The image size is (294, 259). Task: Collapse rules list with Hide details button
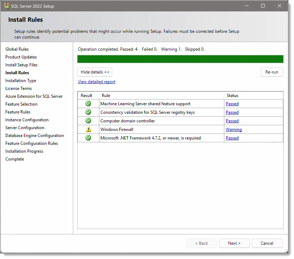point(95,72)
